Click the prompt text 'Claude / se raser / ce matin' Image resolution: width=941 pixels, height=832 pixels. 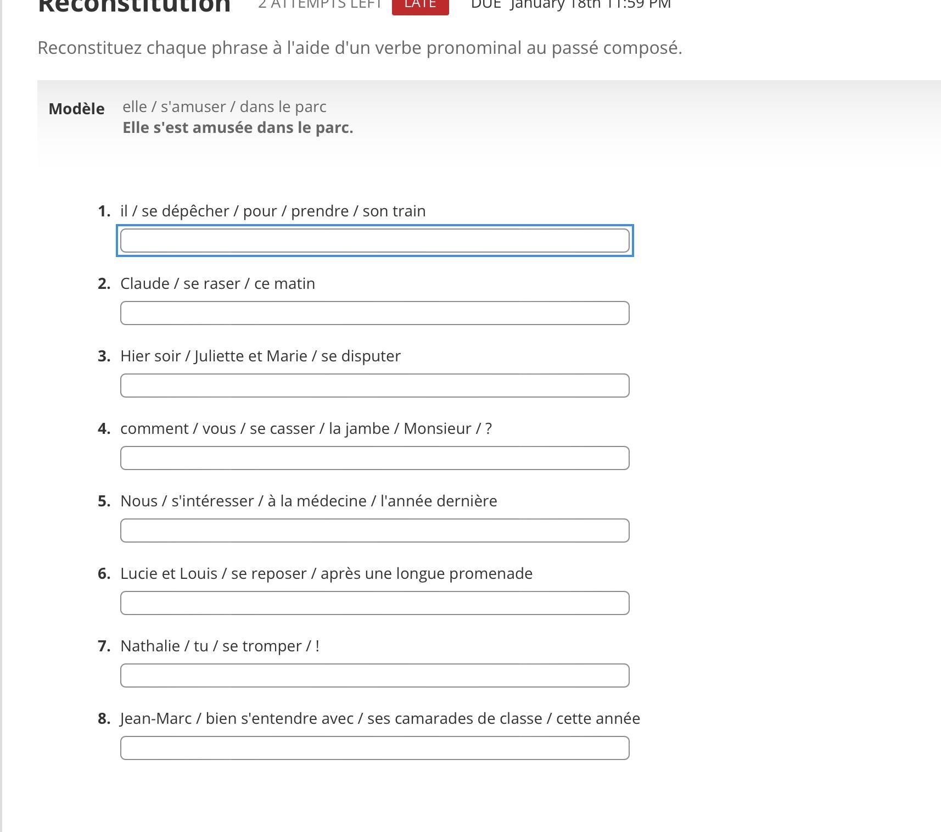[x=217, y=283]
